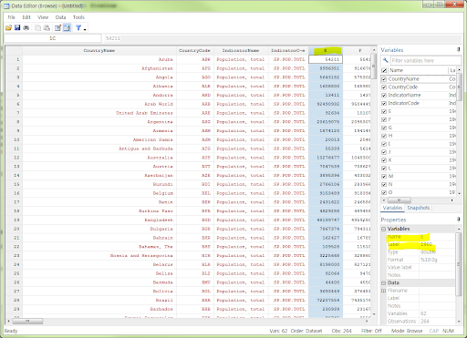The height and width of the screenshot is (338, 467).
Task: Click the variables list horizontal scrollbar thumb
Action: coord(400,200)
